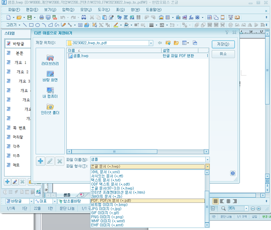Select 텍스트 문서 (*.txt) format
Viewport: 271px width, 230px height.
pos(148,180)
